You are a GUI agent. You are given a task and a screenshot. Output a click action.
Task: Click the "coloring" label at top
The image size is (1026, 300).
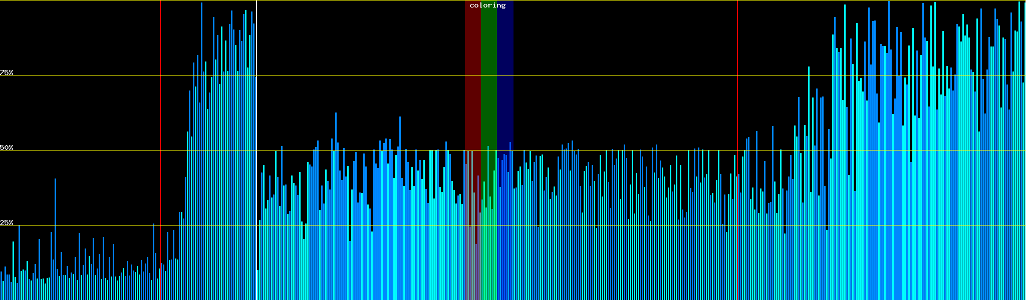click(x=487, y=5)
